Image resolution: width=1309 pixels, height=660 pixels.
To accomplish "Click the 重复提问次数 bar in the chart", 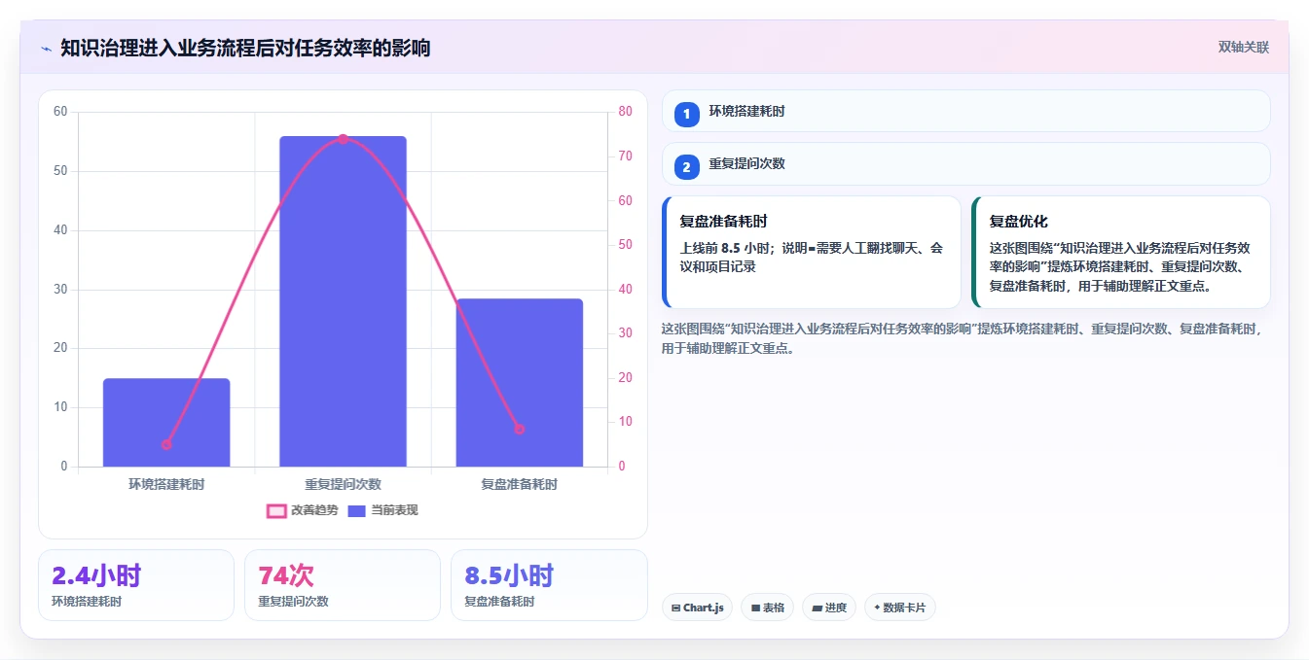I will tap(343, 301).
